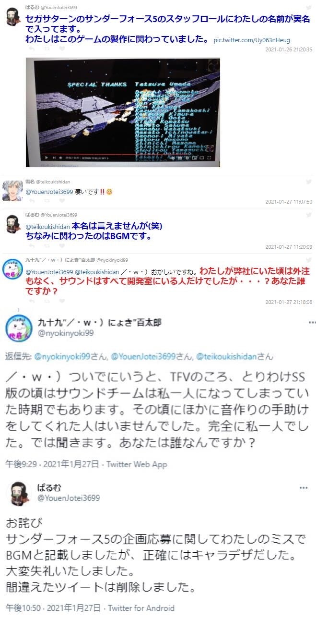
Task: Click the nyokinyoki99 avatar on the large tweet
Action: [x=18, y=328]
